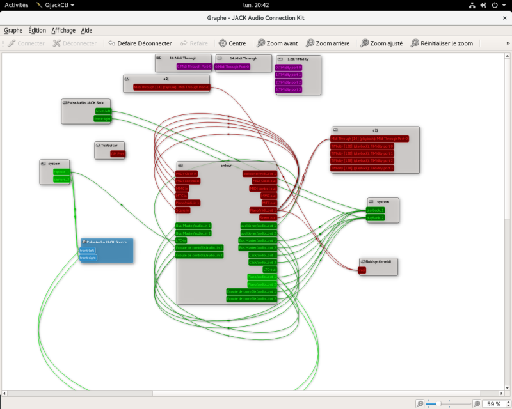The height and width of the screenshot is (409, 512).
Task: Open the network indicator in top bar
Action: click(x=472, y=5)
